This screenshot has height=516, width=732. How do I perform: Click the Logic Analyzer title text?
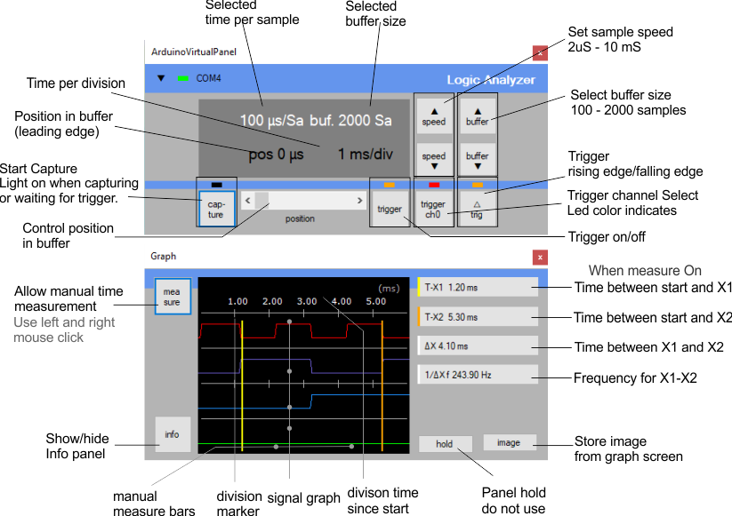point(491,80)
